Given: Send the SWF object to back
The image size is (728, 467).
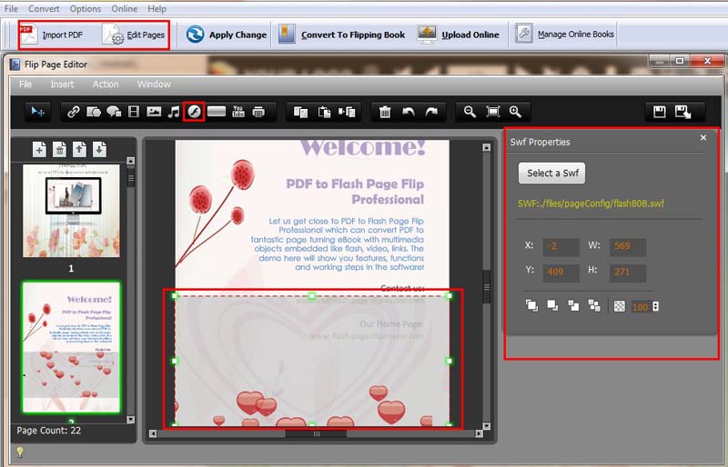Looking at the screenshot, I should pyautogui.click(x=594, y=305).
